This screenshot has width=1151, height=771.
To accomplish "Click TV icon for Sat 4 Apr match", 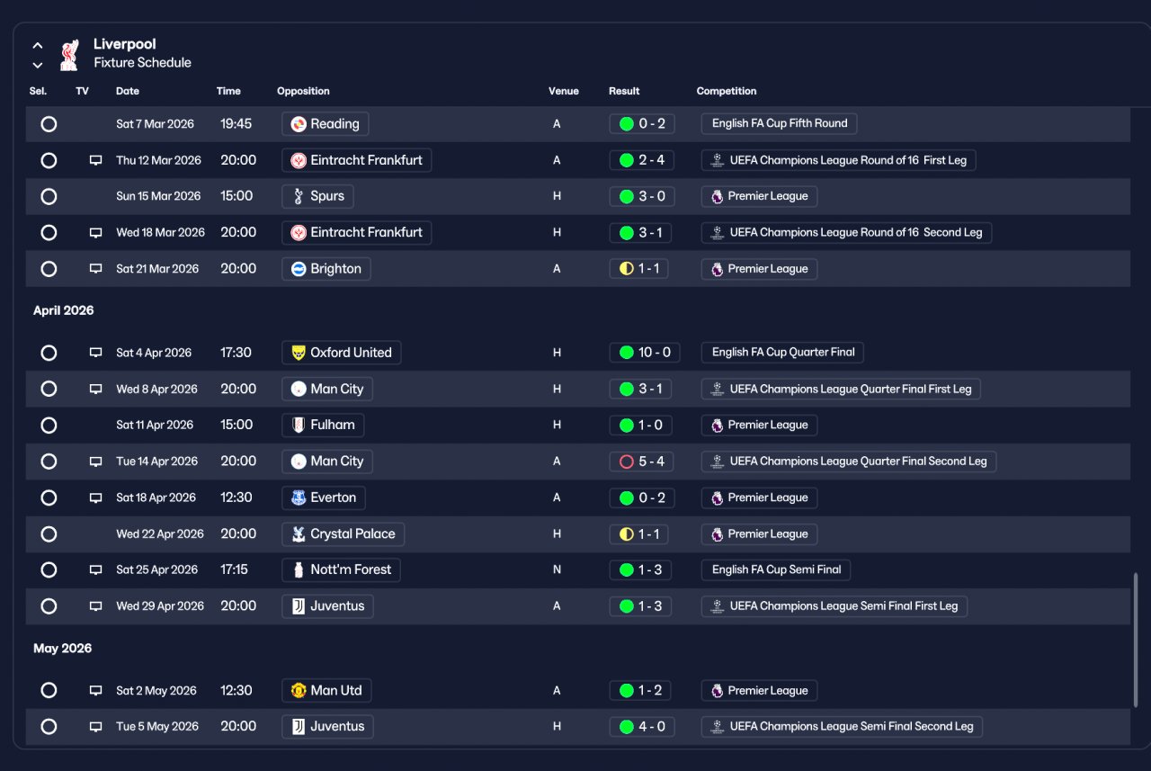I will [x=95, y=353].
